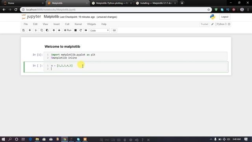This screenshot has height=142, width=252.
Task: Open cell type Code dropdown
Action: pyautogui.click(x=100, y=30)
